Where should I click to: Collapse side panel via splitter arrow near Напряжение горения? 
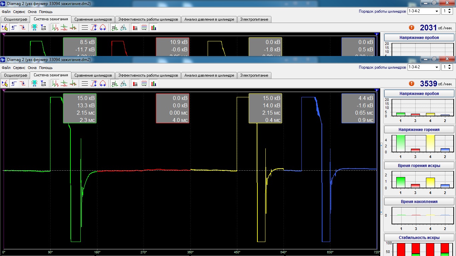pyautogui.click(x=382, y=146)
